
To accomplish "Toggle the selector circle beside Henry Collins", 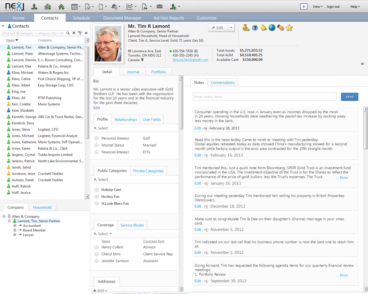I will click(97, 247).
